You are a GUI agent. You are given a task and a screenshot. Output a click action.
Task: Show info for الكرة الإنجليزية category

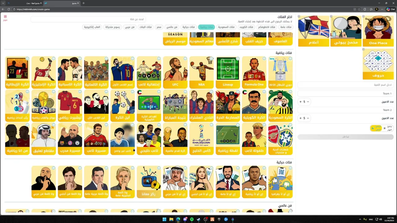click(54, 59)
